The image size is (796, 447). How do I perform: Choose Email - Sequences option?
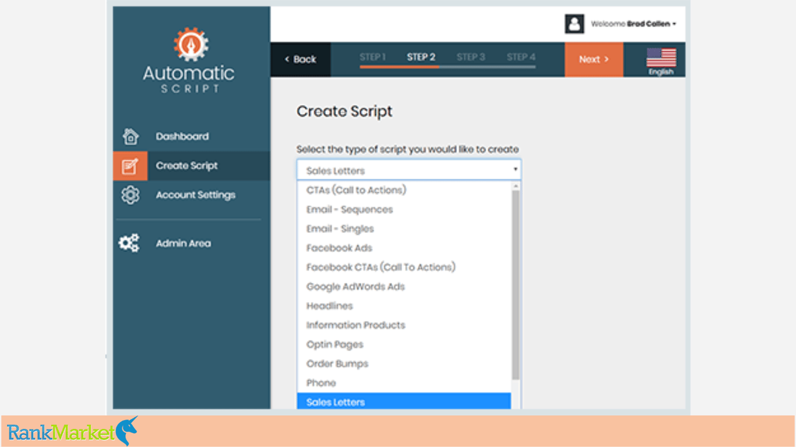[404, 210]
